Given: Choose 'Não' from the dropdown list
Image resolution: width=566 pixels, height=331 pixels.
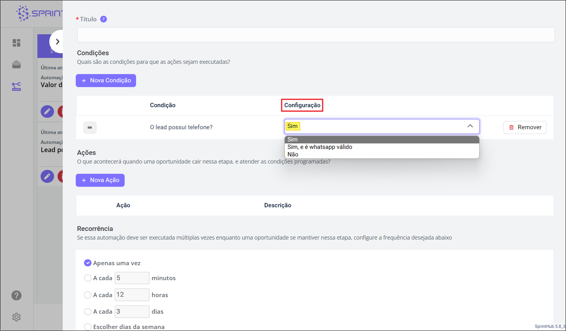Looking at the screenshot, I should pyautogui.click(x=293, y=154).
